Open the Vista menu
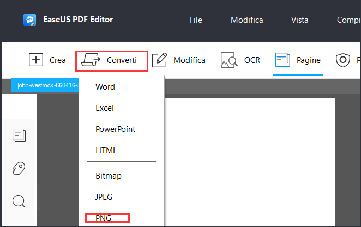361x227 pixels. (300, 20)
